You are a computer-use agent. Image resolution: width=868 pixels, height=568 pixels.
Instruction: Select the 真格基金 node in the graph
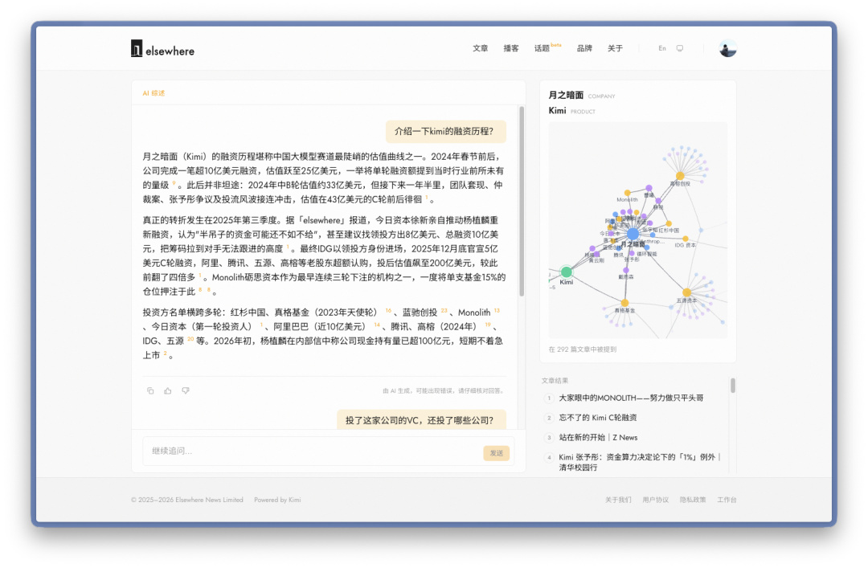[x=624, y=303]
